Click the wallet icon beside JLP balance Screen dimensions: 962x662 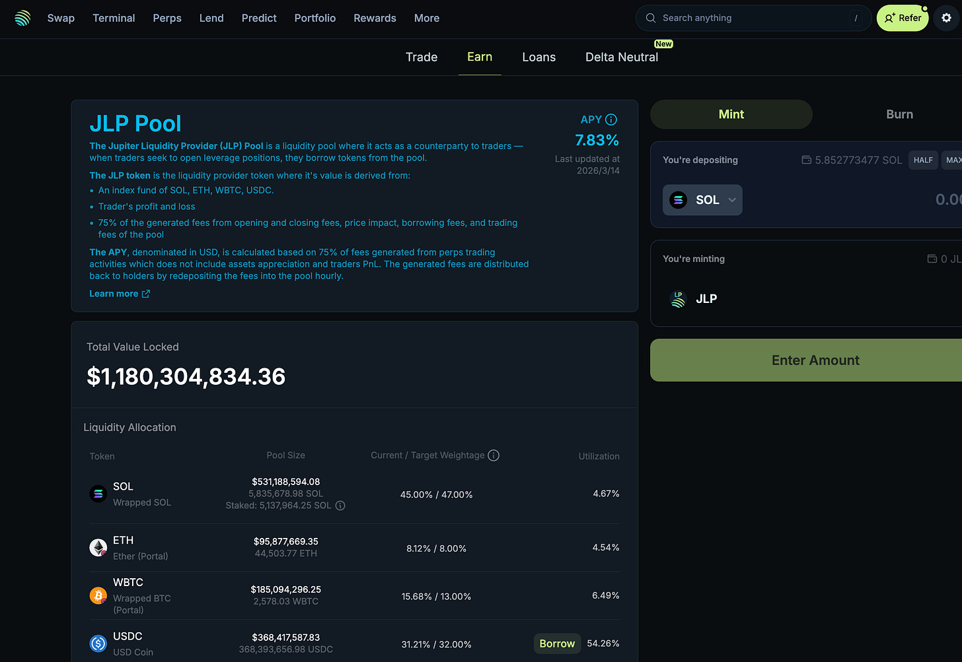coord(932,259)
